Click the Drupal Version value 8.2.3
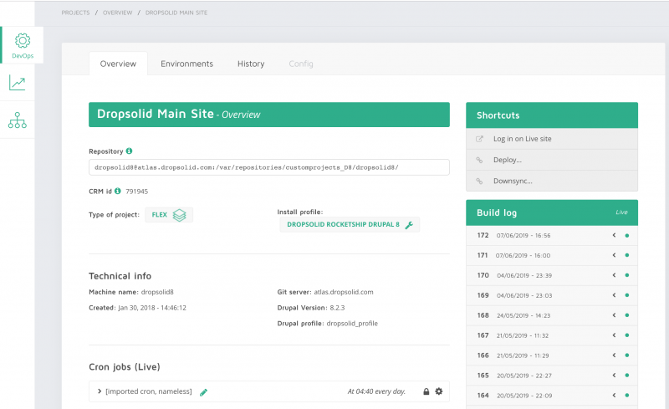Image resolution: width=669 pixels, height=409 pixels. click(x=337, y=308)
